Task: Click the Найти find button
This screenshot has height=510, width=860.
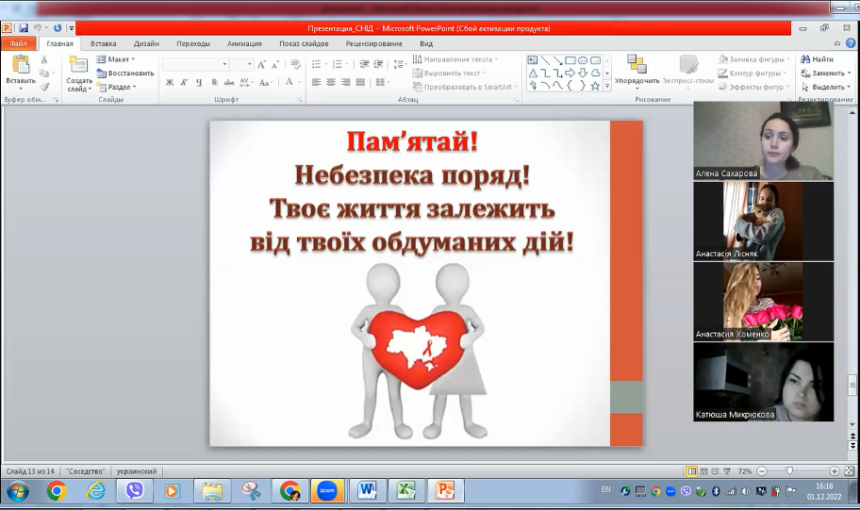Action: [x=817, y=59]
